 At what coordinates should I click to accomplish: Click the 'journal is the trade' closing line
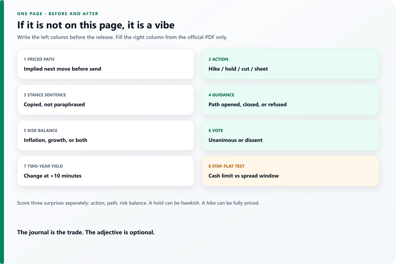[x=86, y=232]
